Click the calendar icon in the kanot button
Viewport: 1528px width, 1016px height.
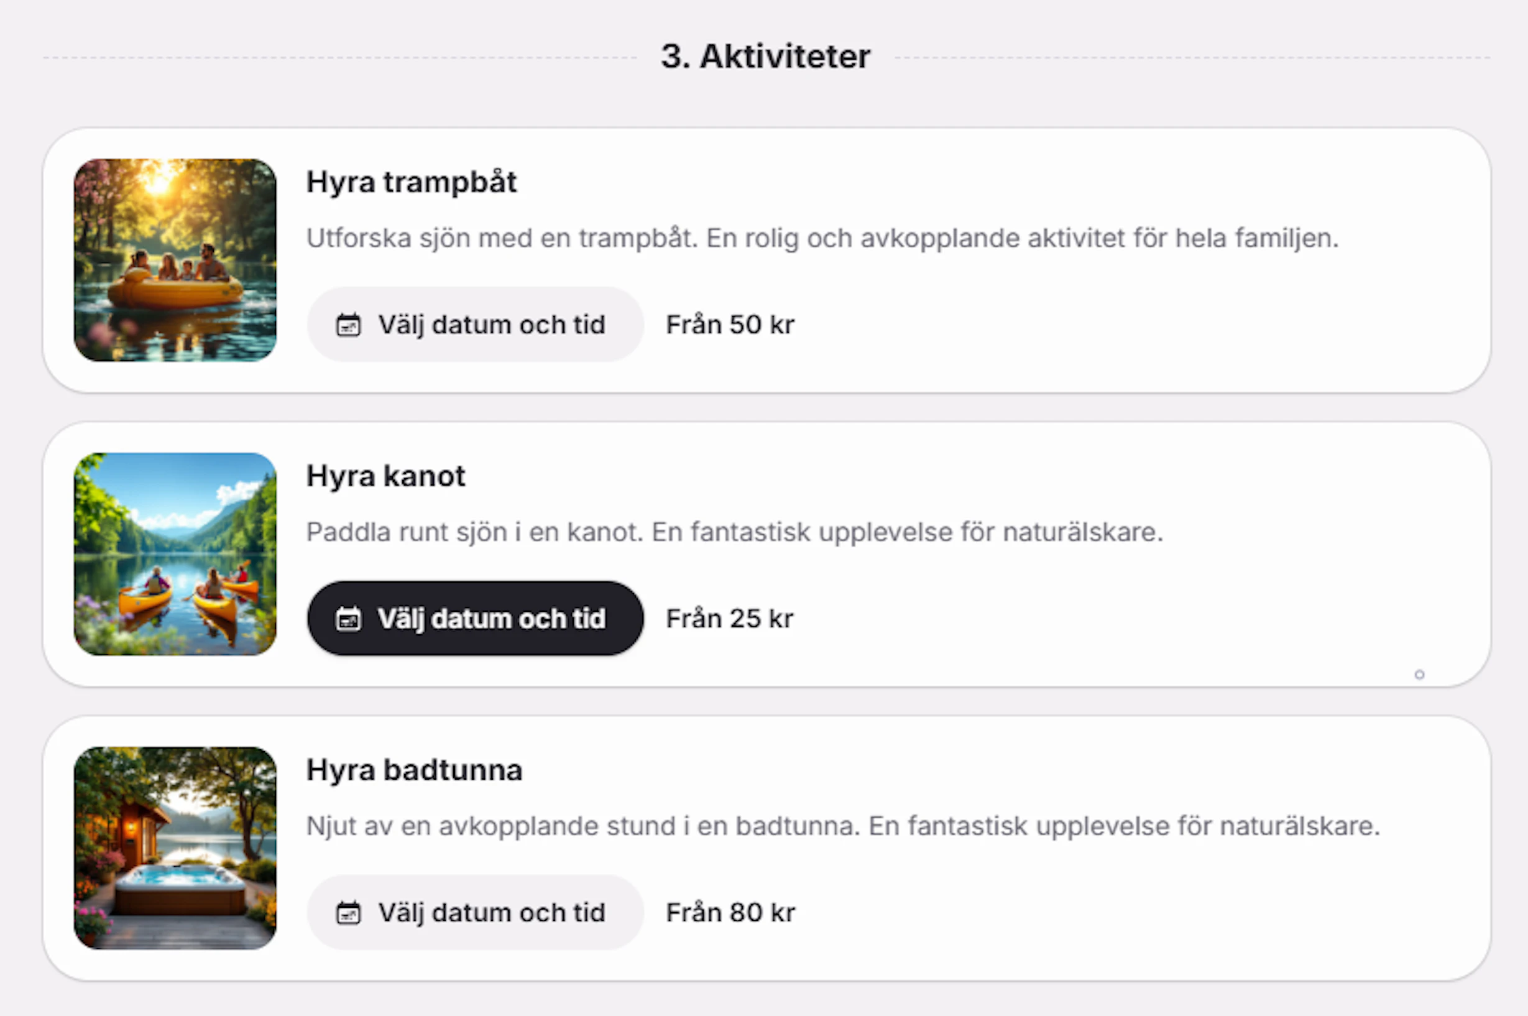tap(348, 619)
